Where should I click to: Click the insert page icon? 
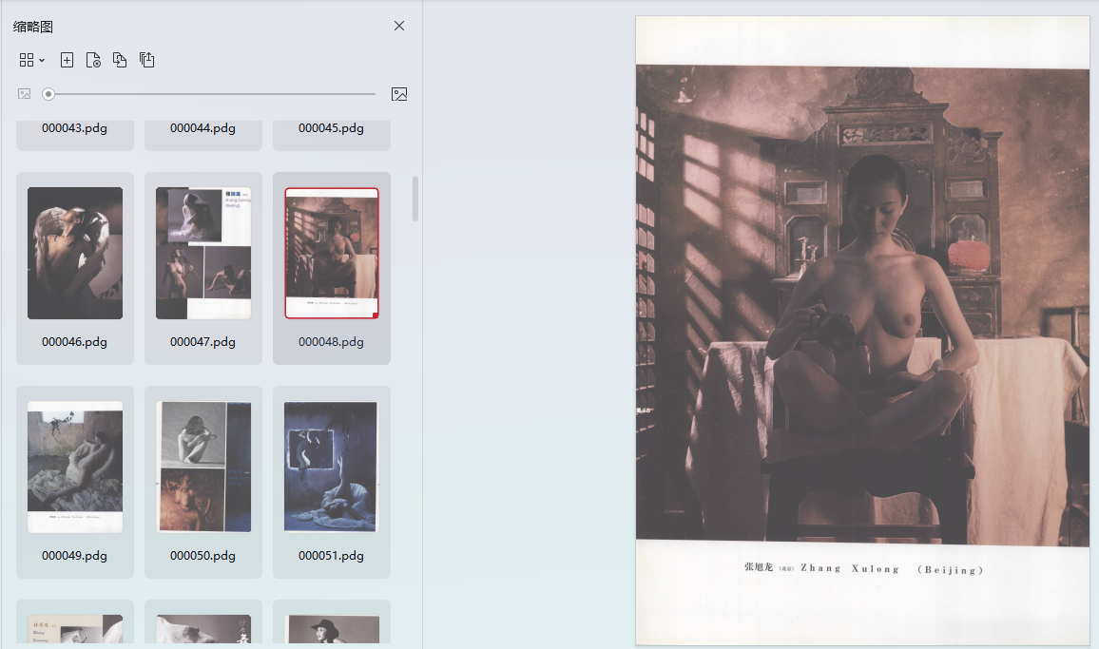67,60
